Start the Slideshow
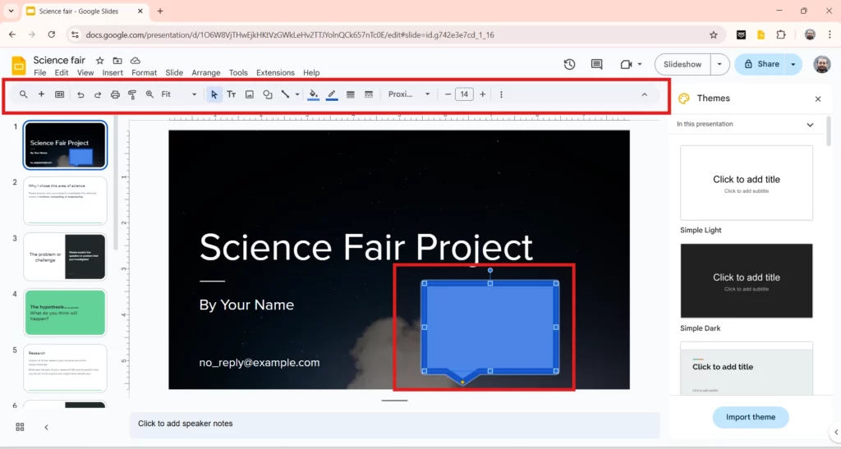 coord(682,64)
